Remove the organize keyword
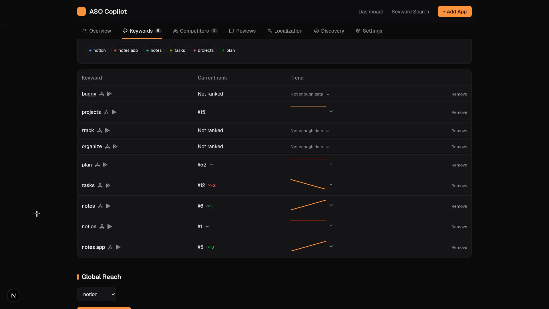The image size is (549, 309). (459, 147)
